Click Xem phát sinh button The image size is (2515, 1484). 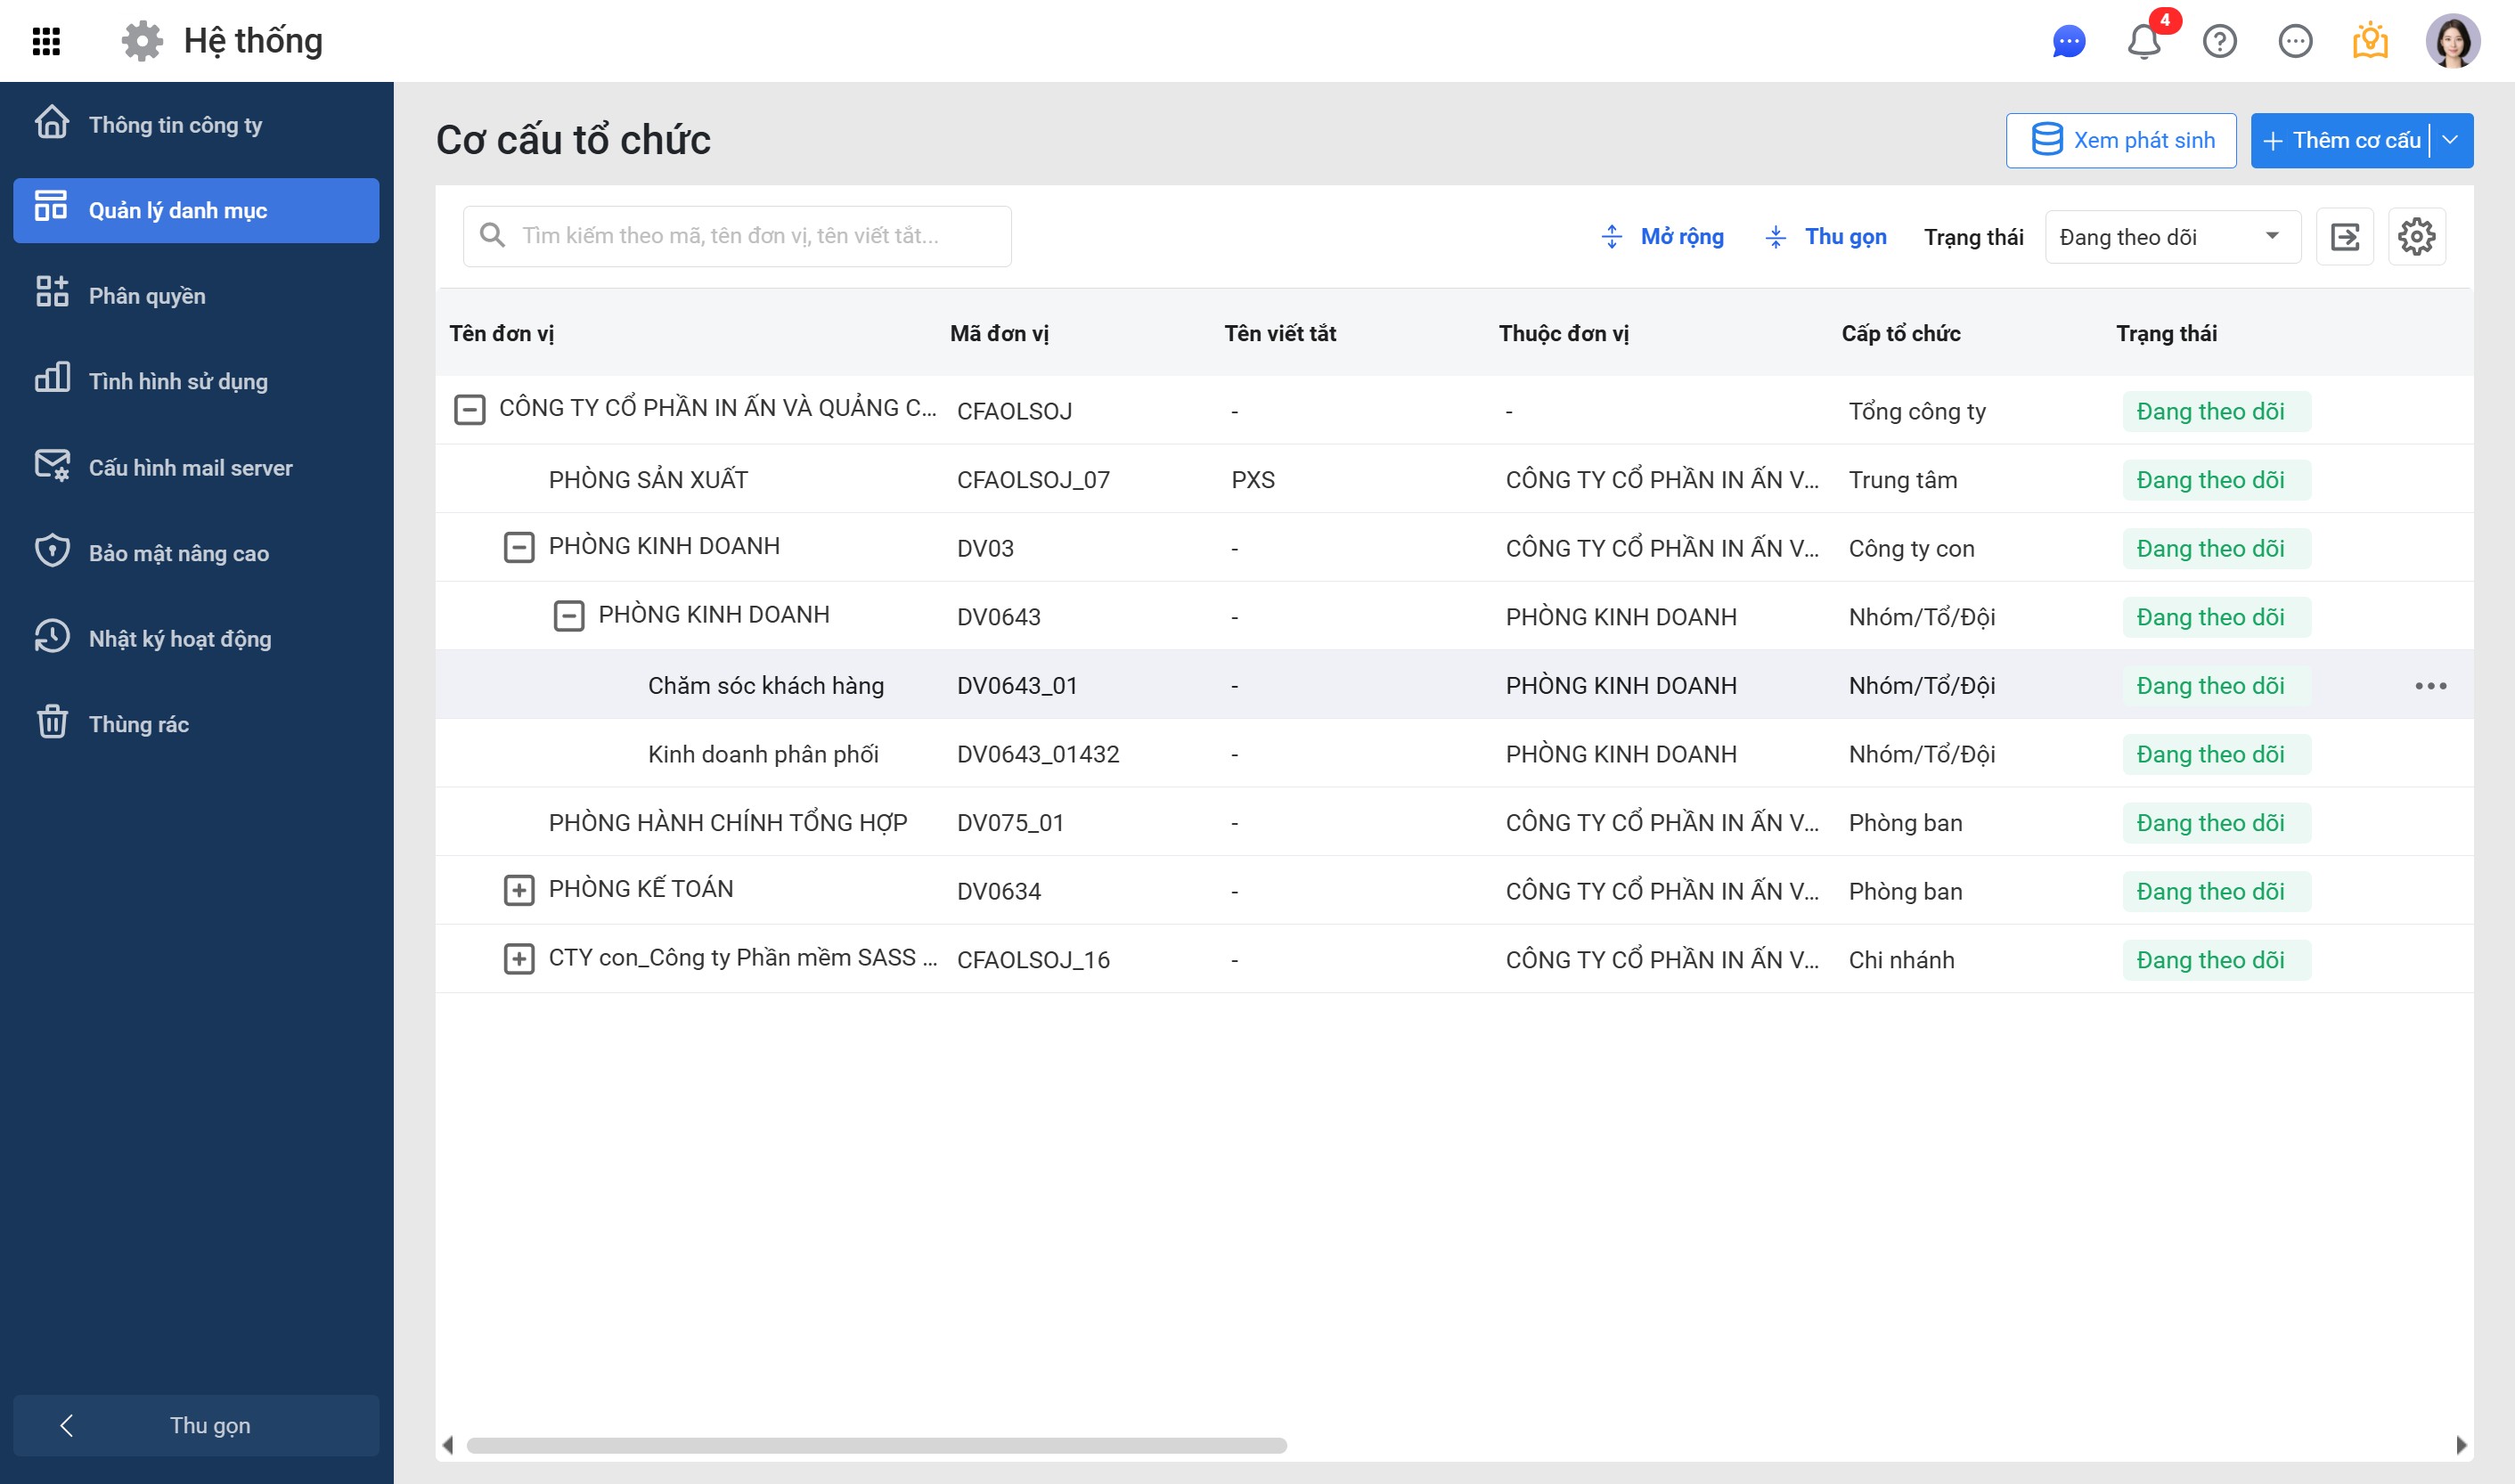[2121, 140]
